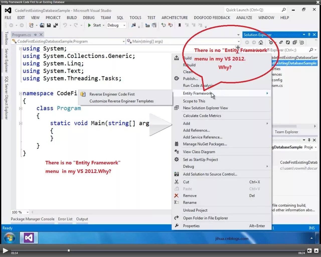Collapse the class Program block

pos(21,108)
